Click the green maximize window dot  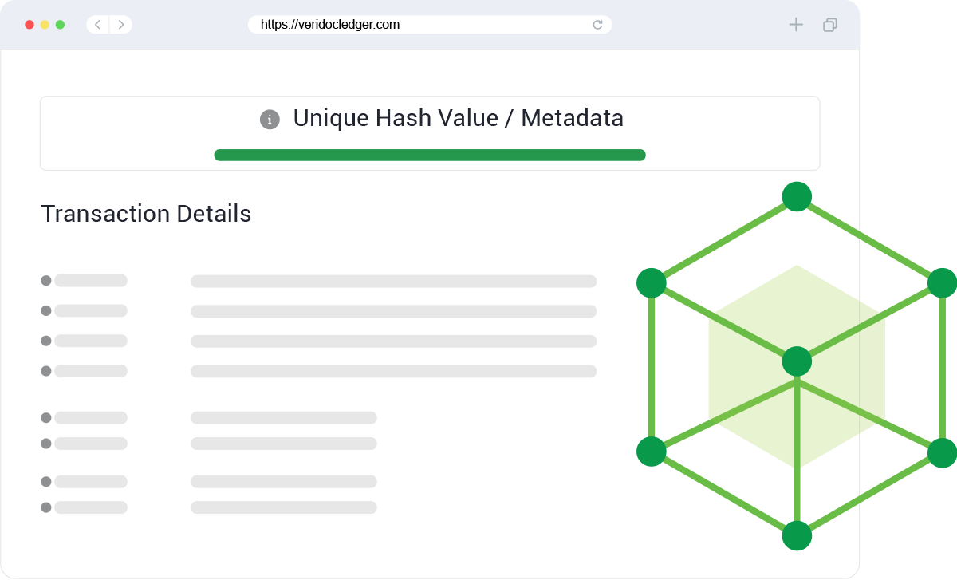pos(60,25)
